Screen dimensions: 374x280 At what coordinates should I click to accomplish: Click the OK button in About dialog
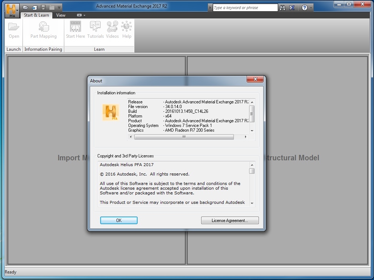point(119,221)
